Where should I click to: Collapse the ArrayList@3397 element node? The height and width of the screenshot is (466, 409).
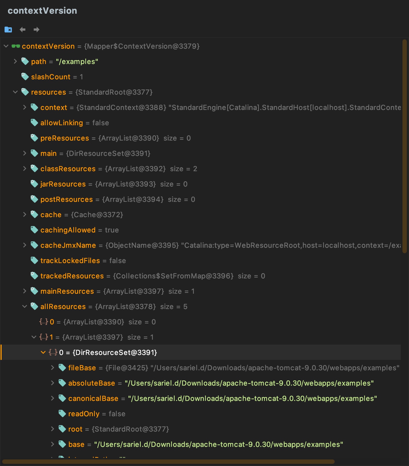pyautogui.click(x=34, y=337)
